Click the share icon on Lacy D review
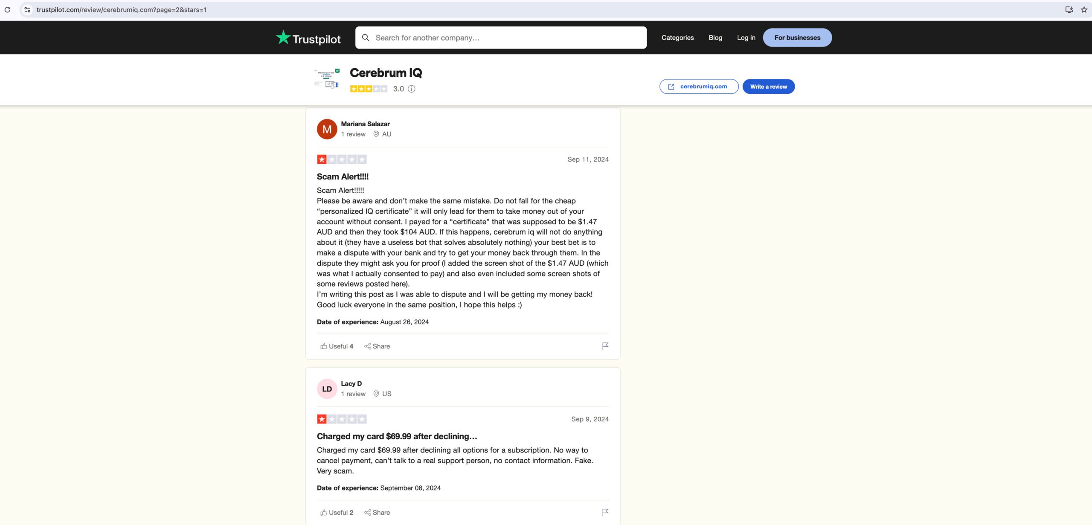This screenshot has width=1092, height=525. pyautogui.click(x=366, y=513)
